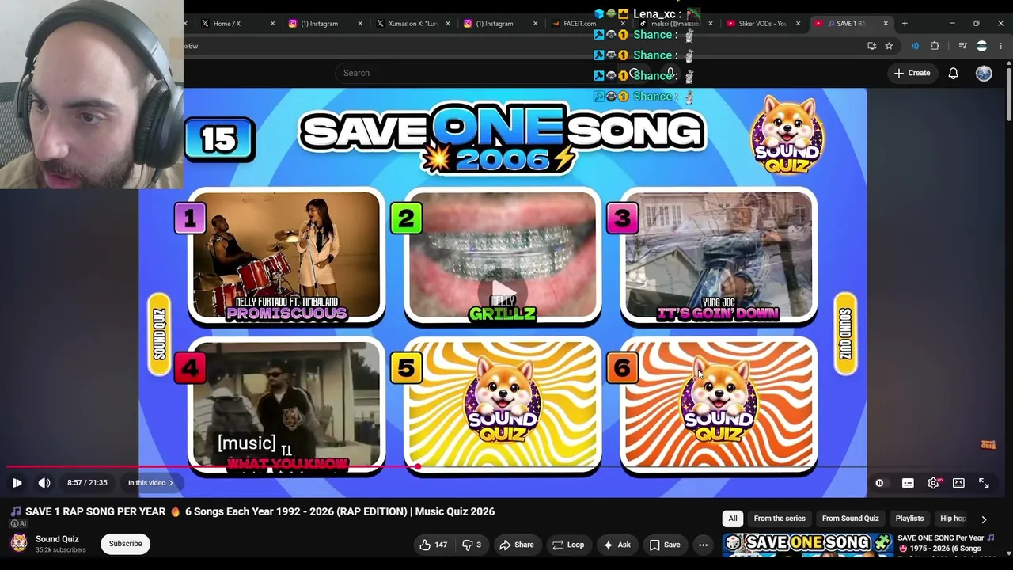The width and height of the screenshot is (1013, 570).
Task: Open a new browser tab with plus button
Action: click(x=905, y=23)
